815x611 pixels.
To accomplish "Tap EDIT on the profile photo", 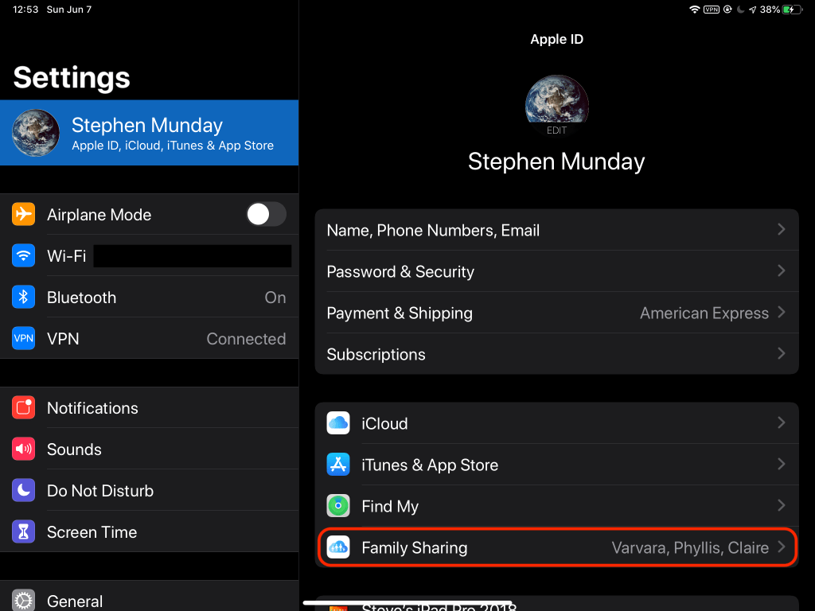I will pos(556,130).
